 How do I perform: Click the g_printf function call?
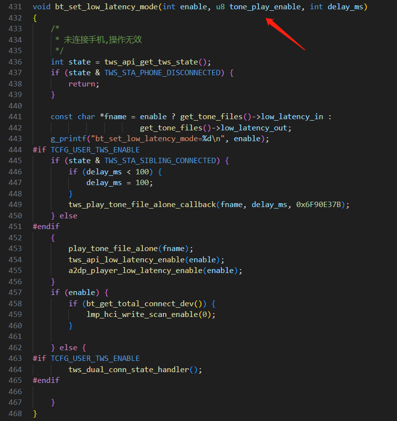(x=68, y=139)
